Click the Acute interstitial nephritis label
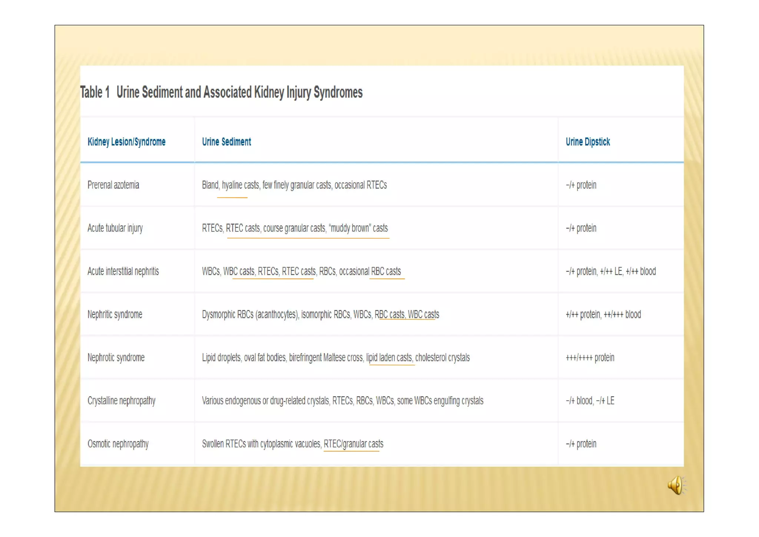This screenshot has width=759, height=537. point(123,271)
